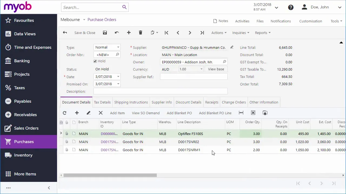Switch to the Shipping Instructions tab
346x194 pixels.
point(131,102)
